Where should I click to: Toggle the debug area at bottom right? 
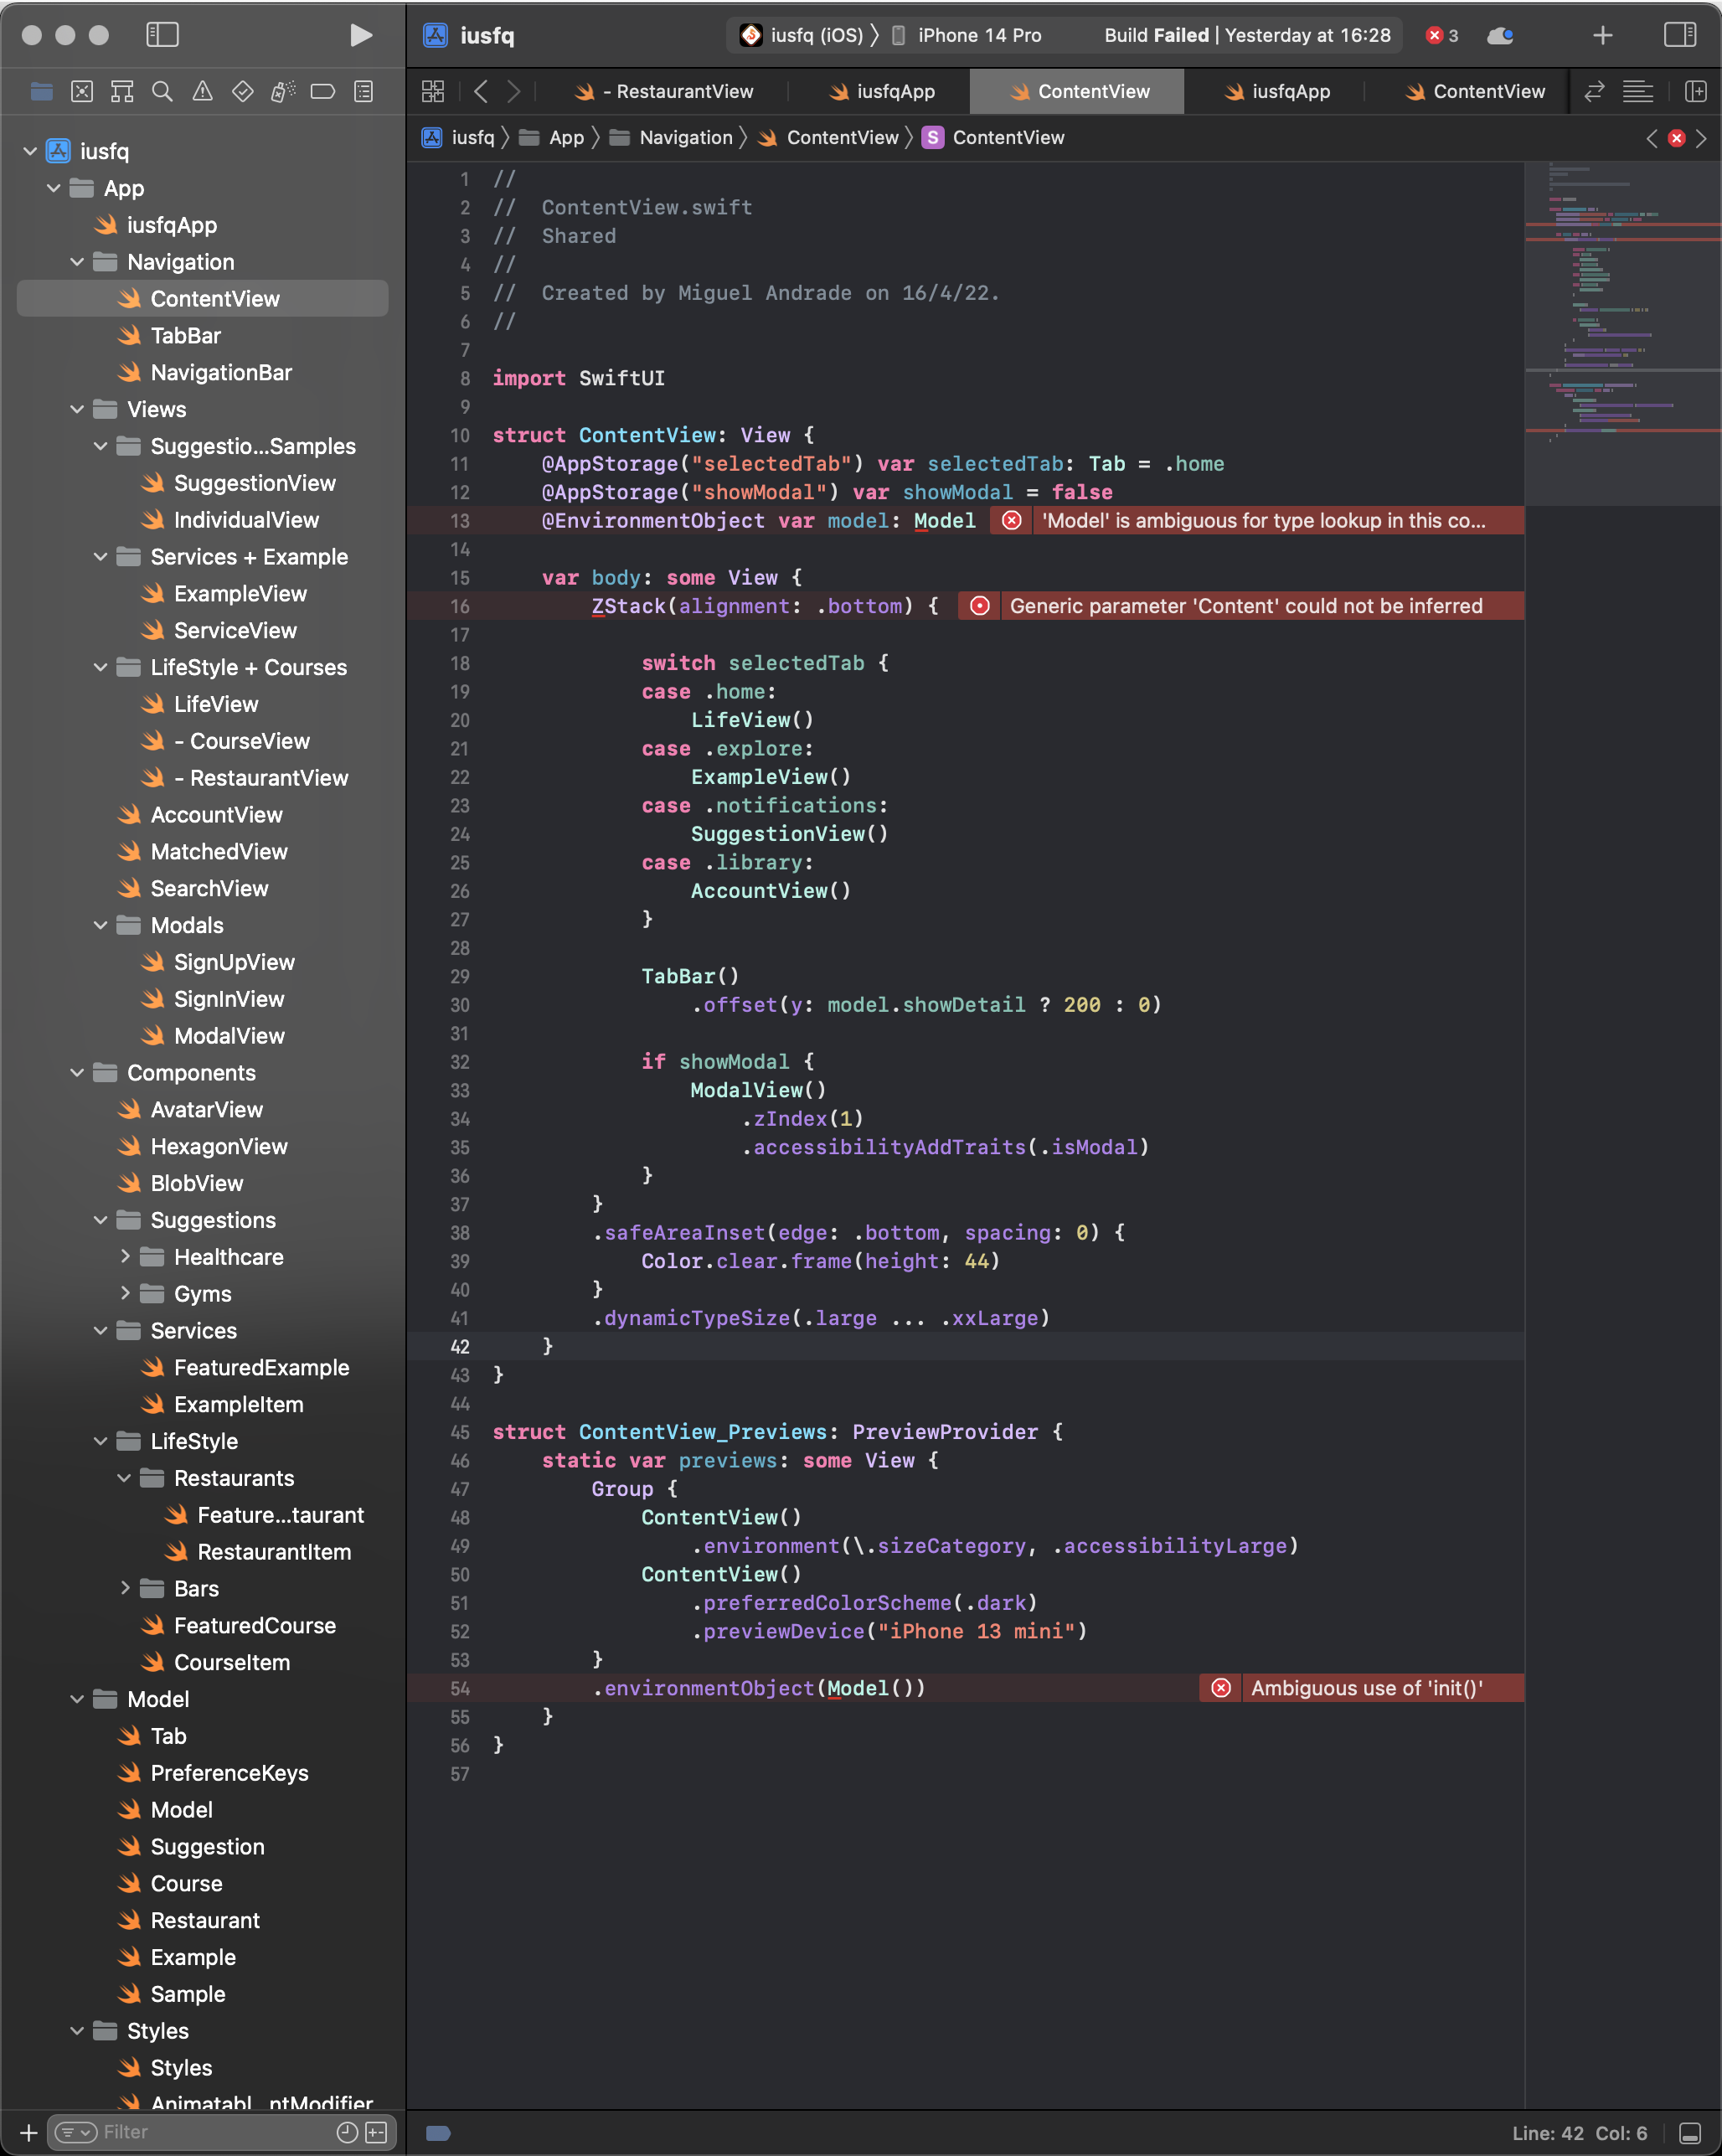pos(1690,2133)
